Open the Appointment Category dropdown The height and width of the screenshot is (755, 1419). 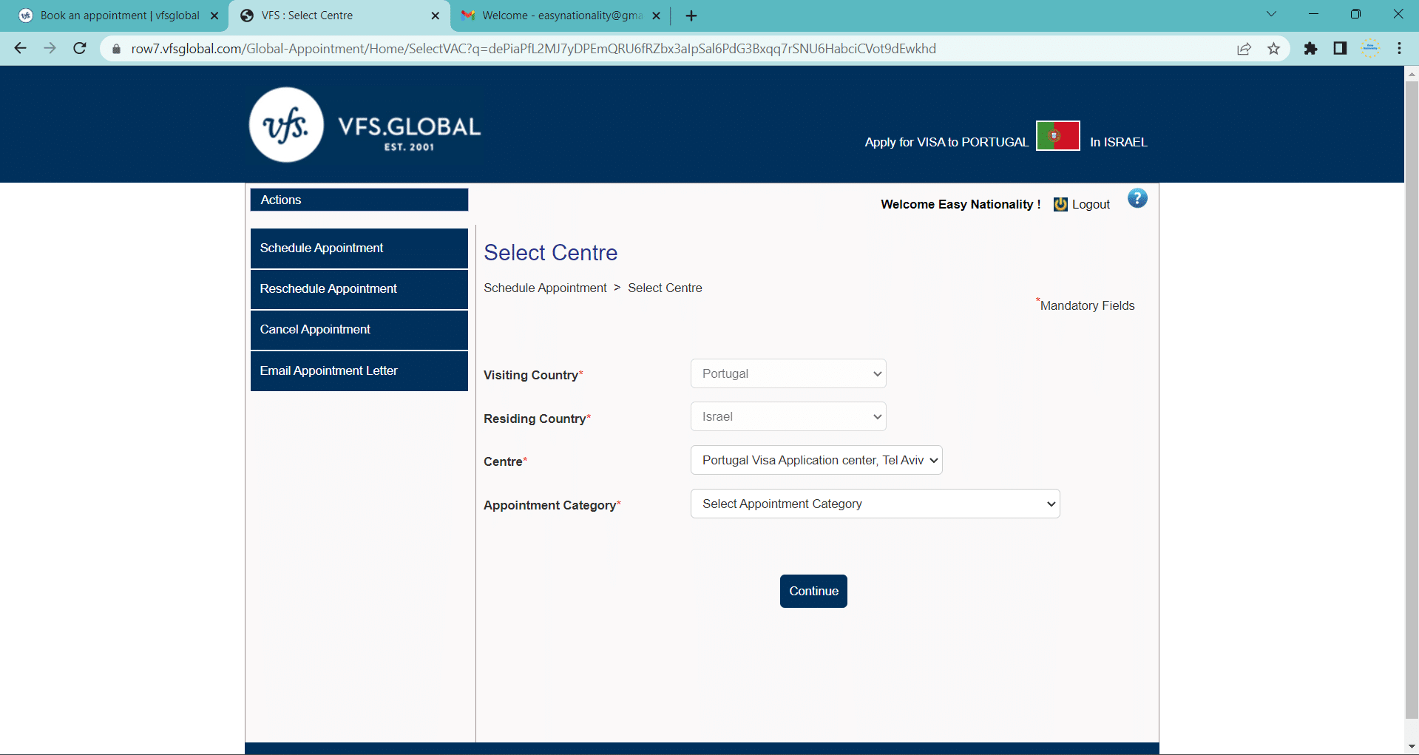pyautogui.click(x=876, y=504)
